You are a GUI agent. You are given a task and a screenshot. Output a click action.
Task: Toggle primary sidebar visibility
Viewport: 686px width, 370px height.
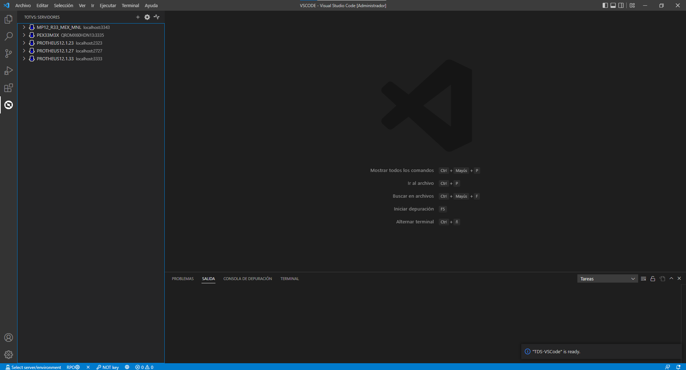click(x=605, y=5)
